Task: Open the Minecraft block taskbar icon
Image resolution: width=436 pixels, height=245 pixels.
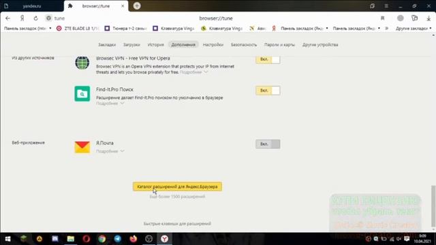Action: point(24,239)
